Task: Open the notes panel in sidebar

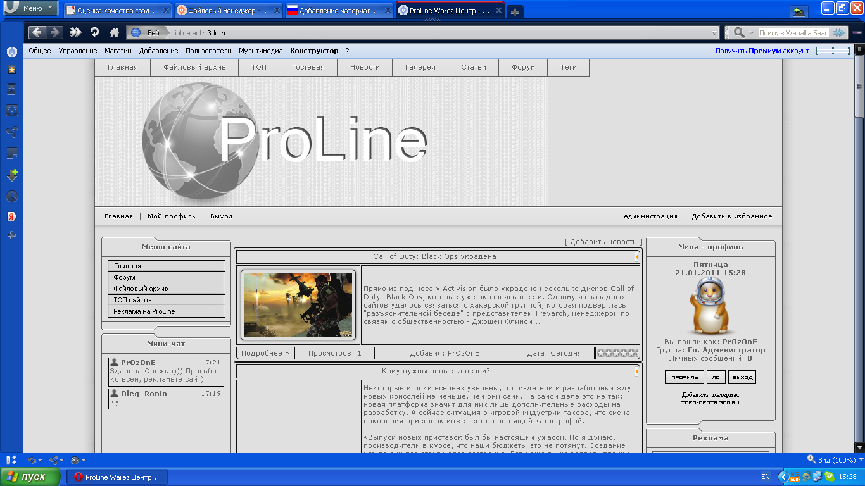Action: 11,153
